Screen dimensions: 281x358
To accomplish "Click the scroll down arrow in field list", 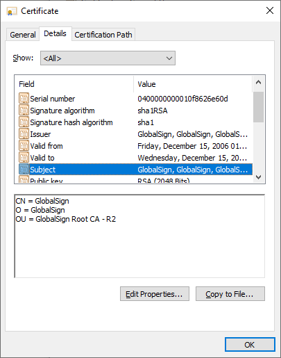I will pyautogui.click(x=259, y=177).
